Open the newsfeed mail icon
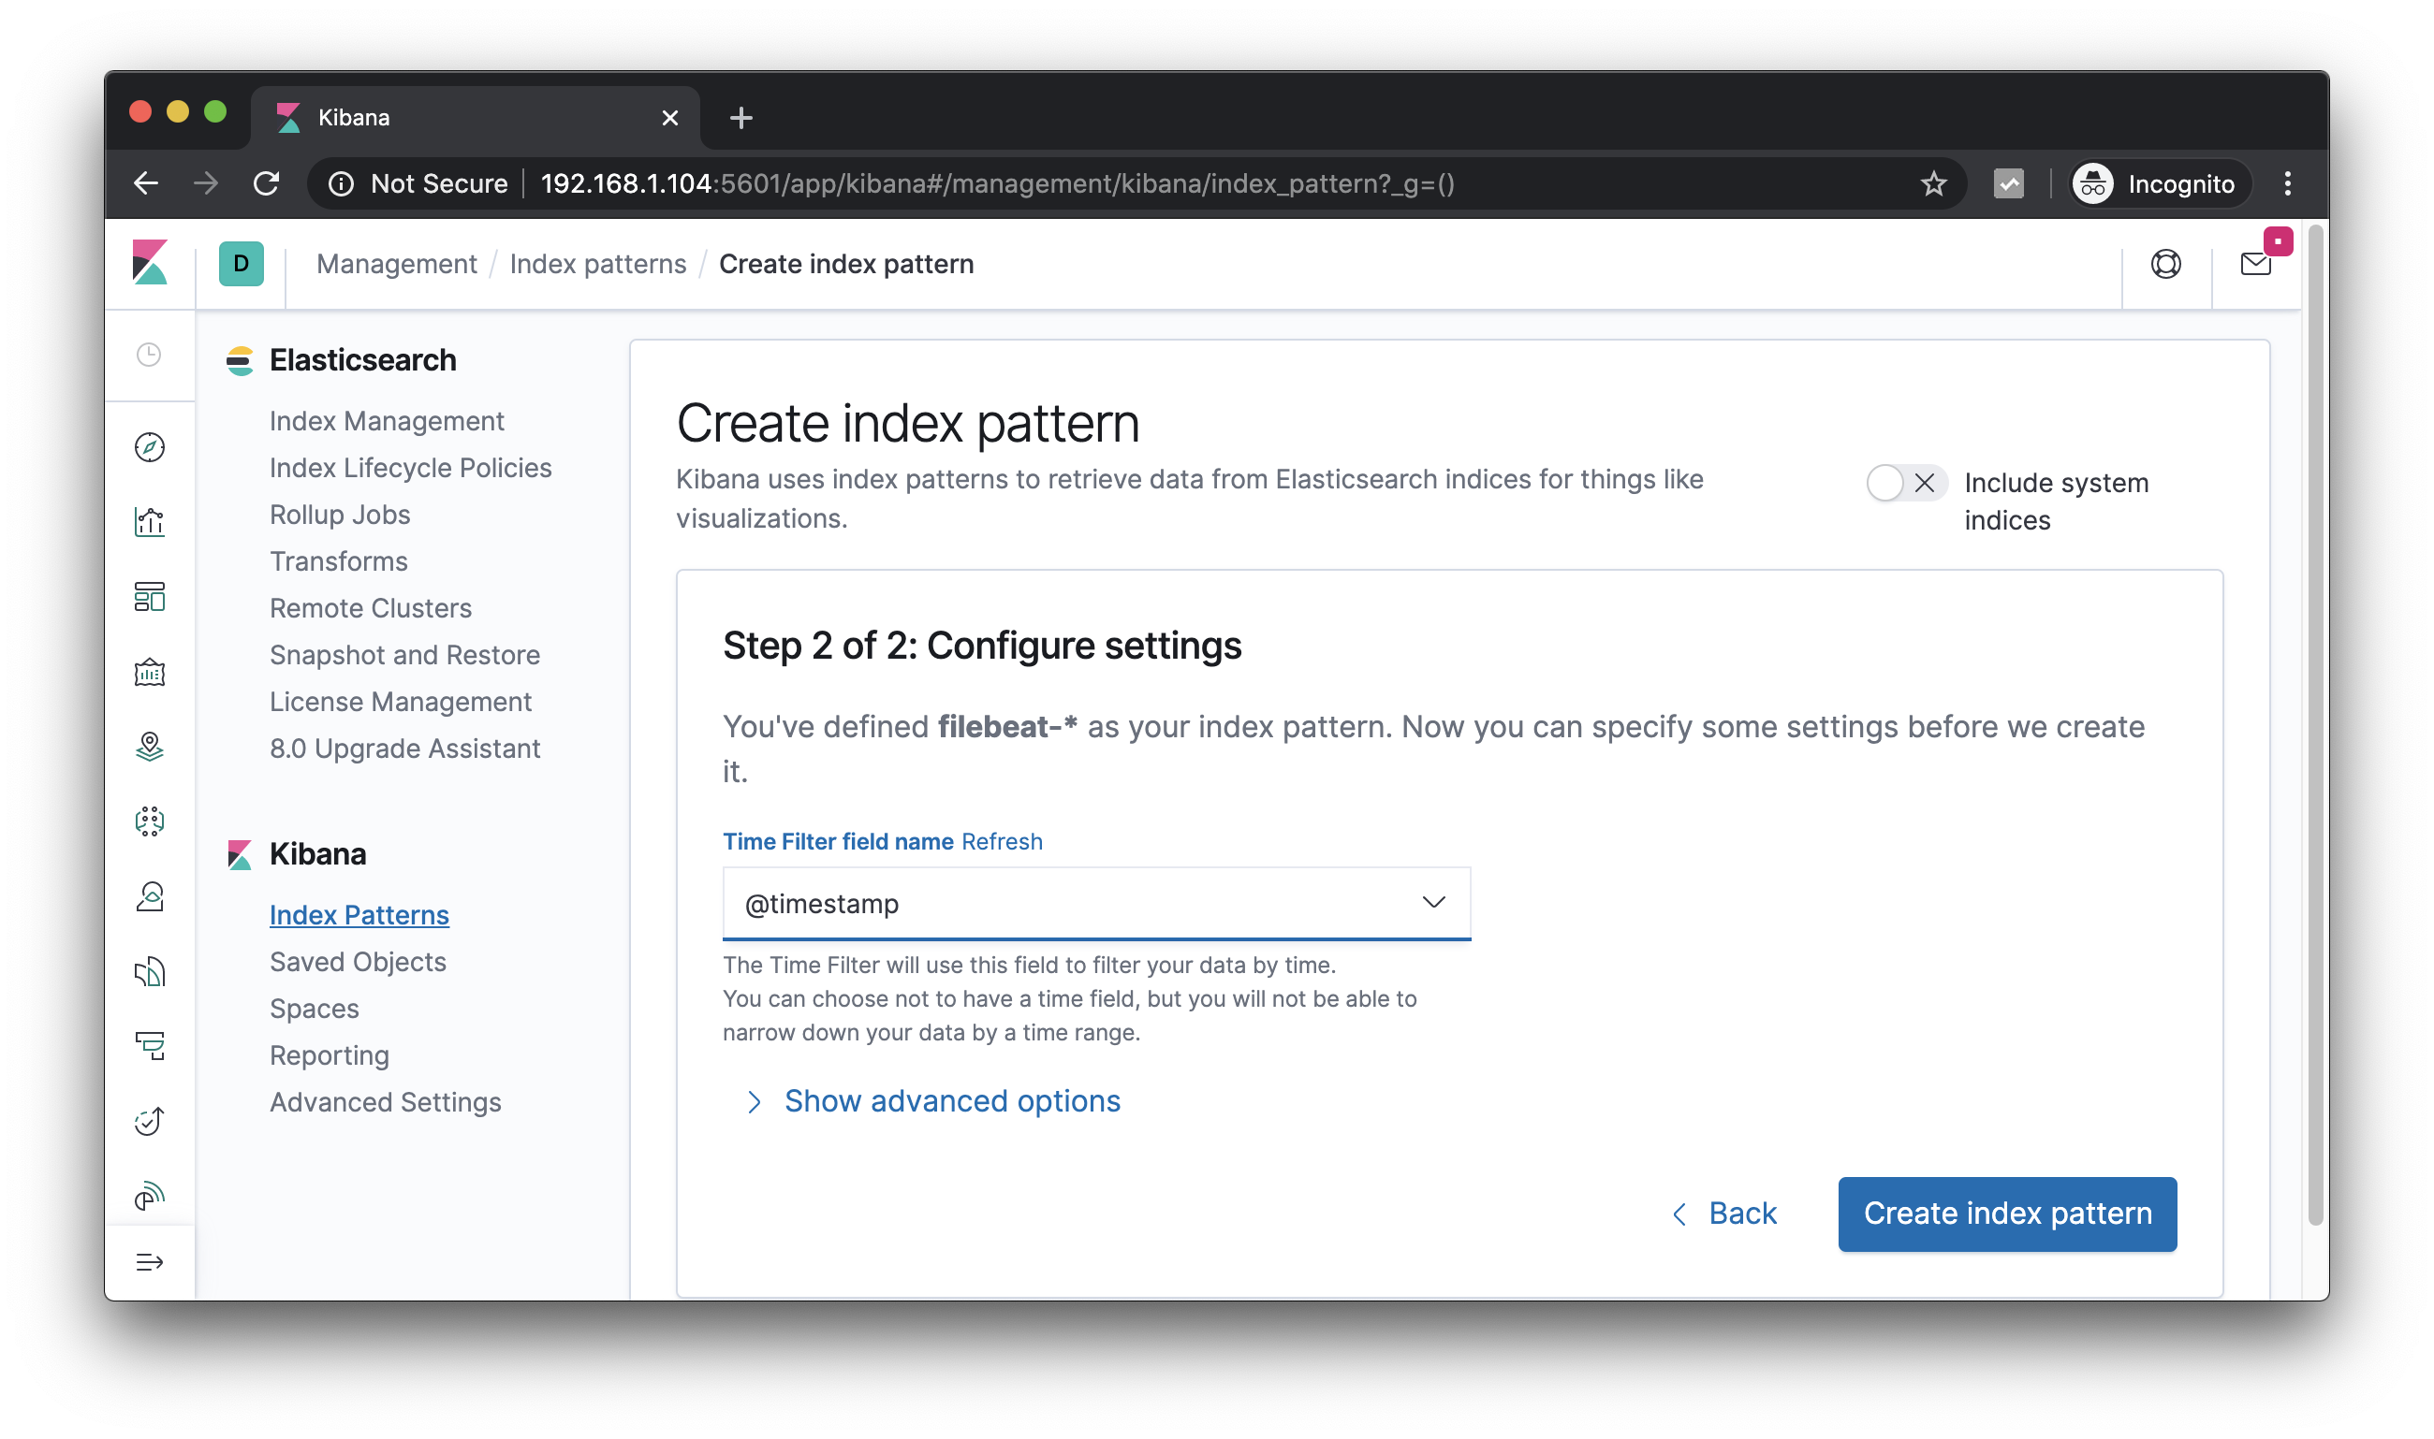This screenshot has width=2434, height=1439. pyautogui.click(x=2255, y=264)
